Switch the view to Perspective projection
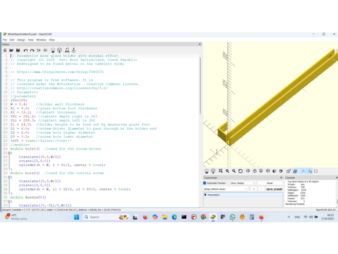The width and height of the screenshot is (338, 254). (288, 171)
